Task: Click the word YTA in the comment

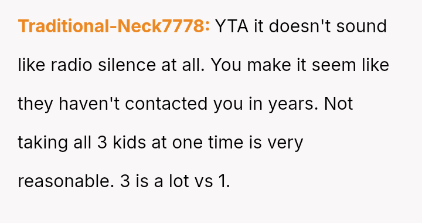Action: 232,26
